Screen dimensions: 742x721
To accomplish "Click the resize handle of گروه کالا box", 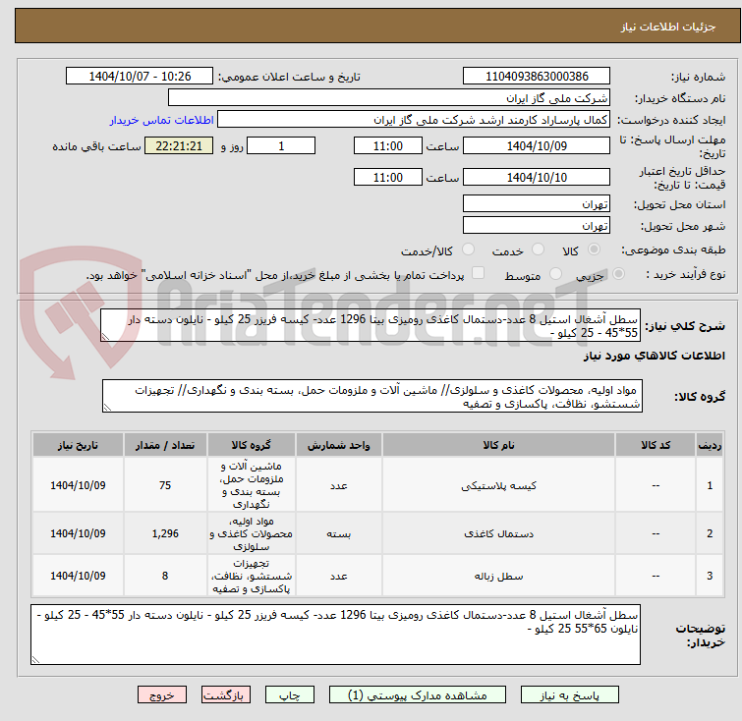I will coord(107,408).
